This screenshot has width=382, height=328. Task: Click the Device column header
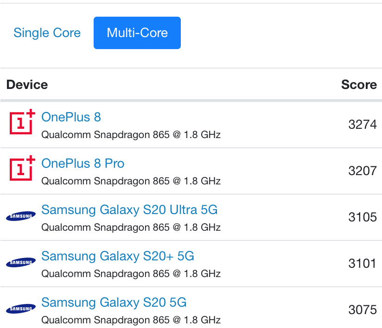[27, 85]
